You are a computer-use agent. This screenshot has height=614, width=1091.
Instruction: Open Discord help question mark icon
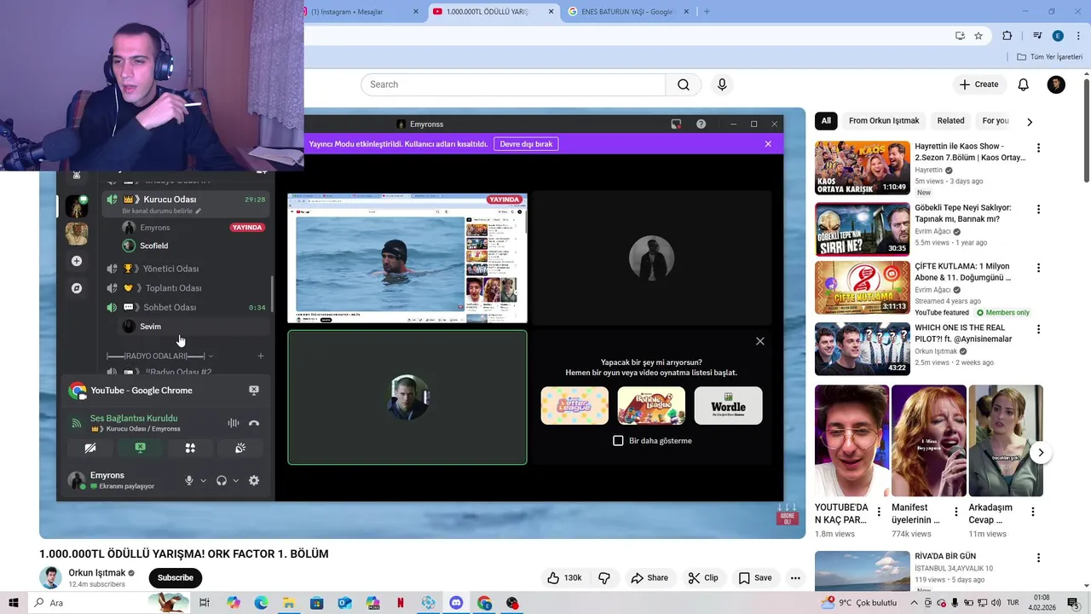coord(701,124)
